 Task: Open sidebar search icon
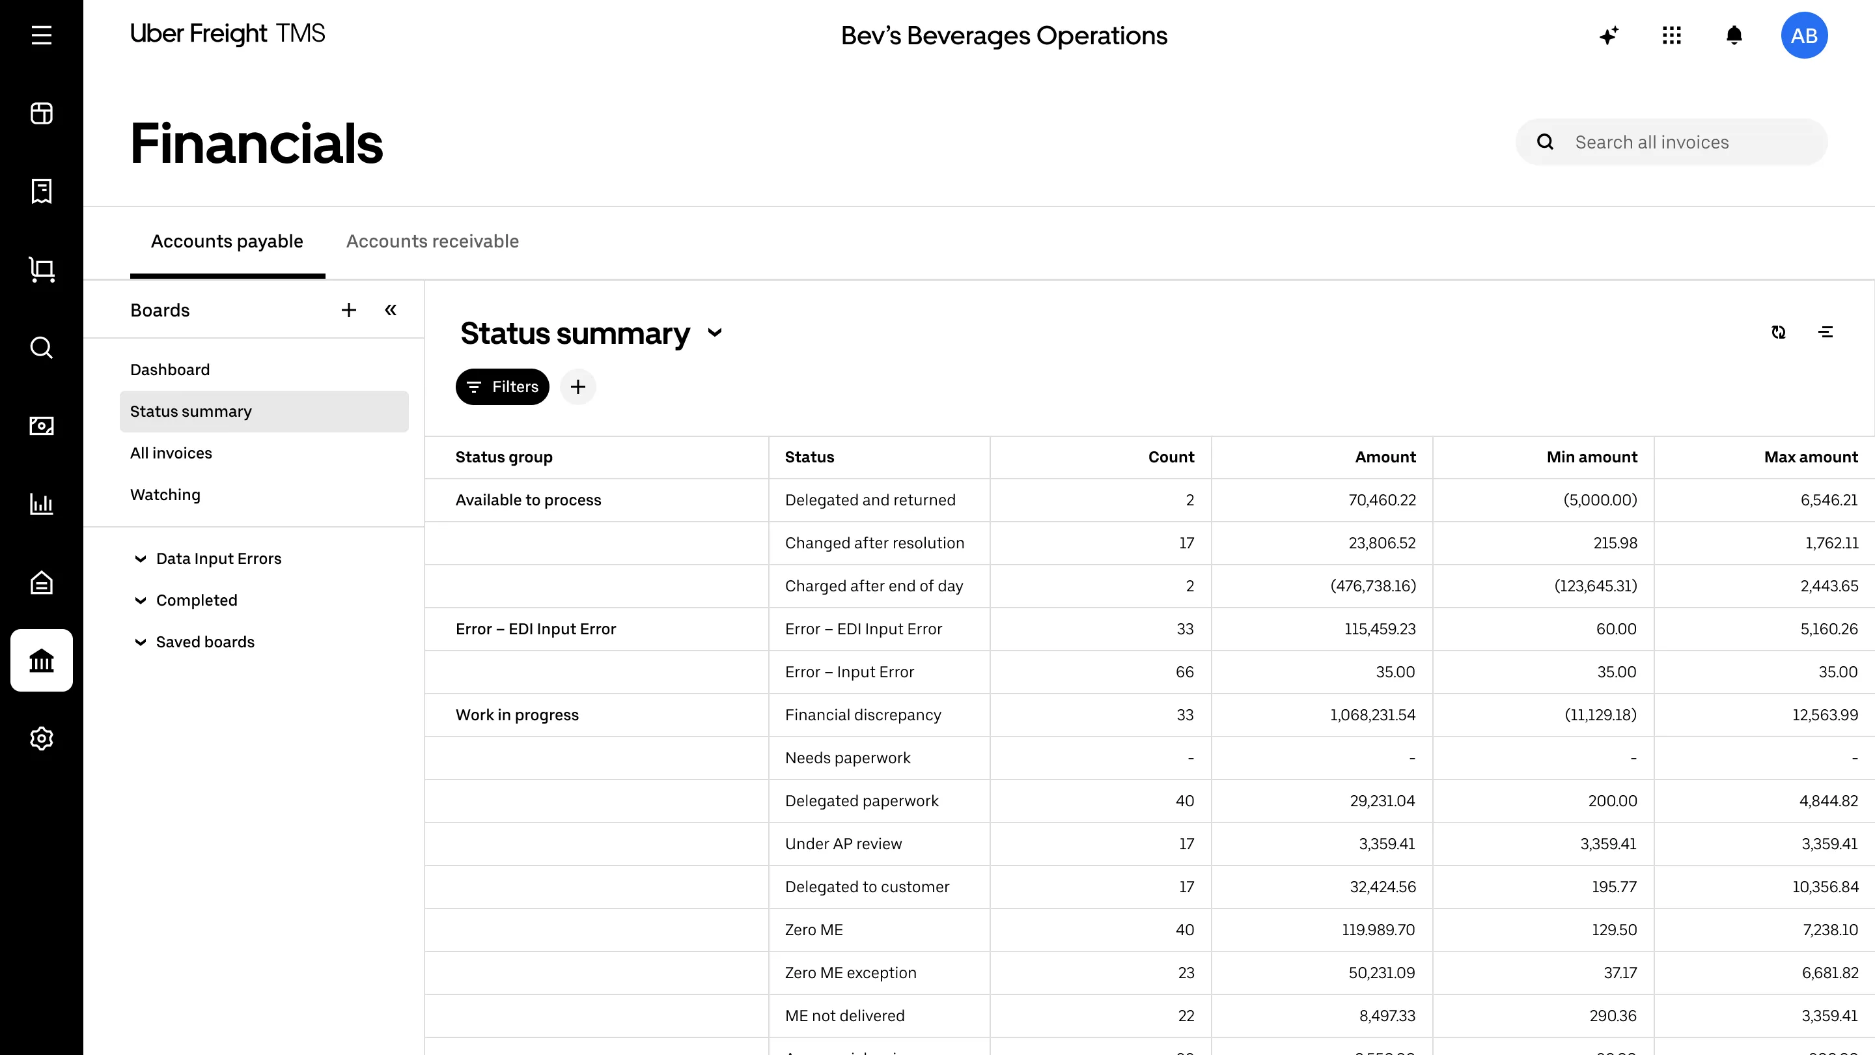tap(42, 348)
